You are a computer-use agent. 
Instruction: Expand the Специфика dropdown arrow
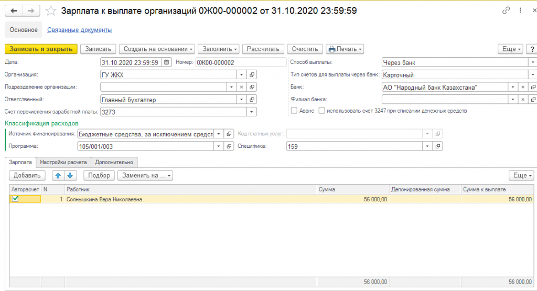(x=427, y=146)
